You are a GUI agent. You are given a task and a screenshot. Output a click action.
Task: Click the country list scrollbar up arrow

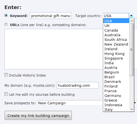[132, 21]
